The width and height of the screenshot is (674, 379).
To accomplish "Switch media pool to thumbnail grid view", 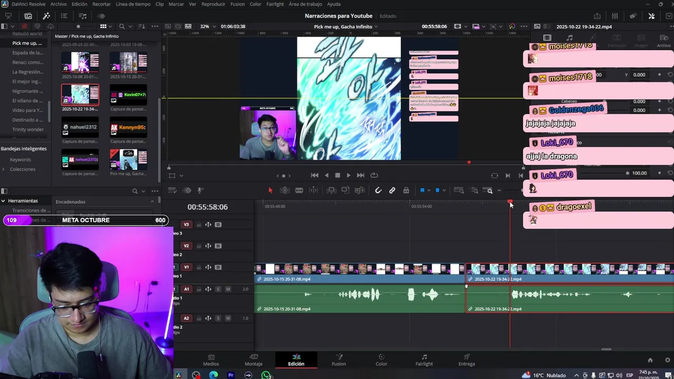I will (103, 26).
